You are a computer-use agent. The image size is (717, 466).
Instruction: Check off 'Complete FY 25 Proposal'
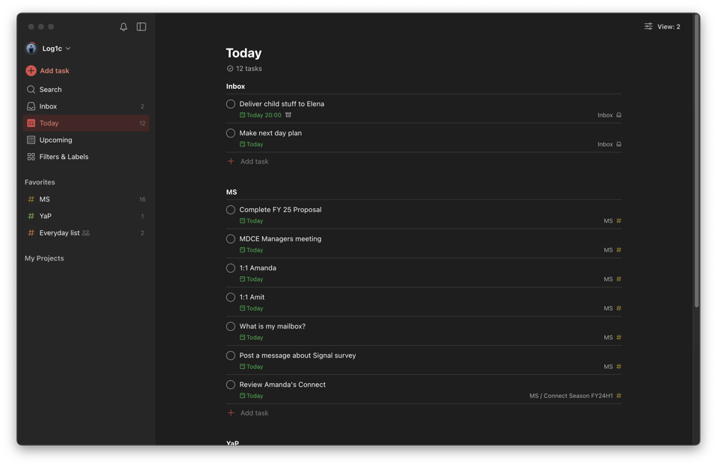point(231,210)
